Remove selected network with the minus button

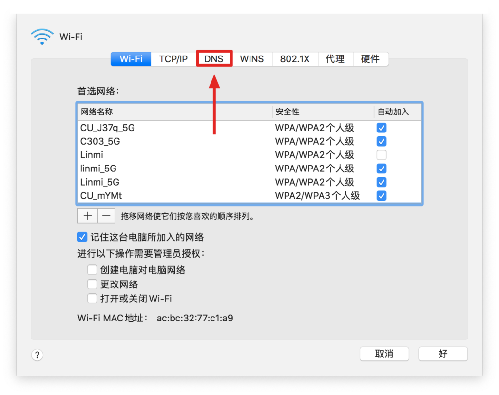pos(106,216)
